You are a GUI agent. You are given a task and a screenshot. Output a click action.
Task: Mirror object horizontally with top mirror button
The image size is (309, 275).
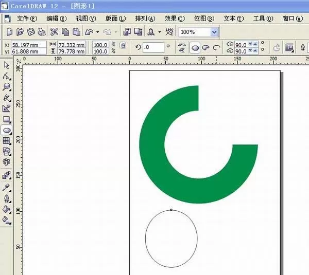(182, 45)
